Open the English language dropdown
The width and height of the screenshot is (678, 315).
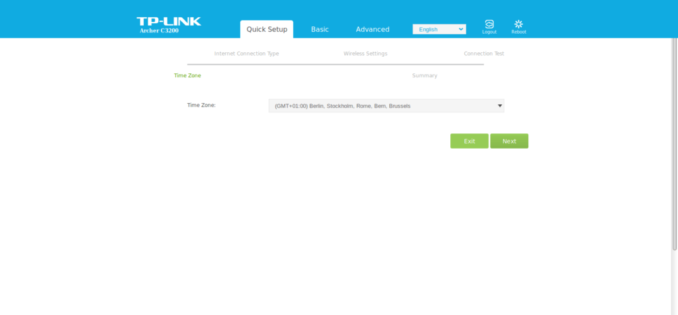coord(439,29)
